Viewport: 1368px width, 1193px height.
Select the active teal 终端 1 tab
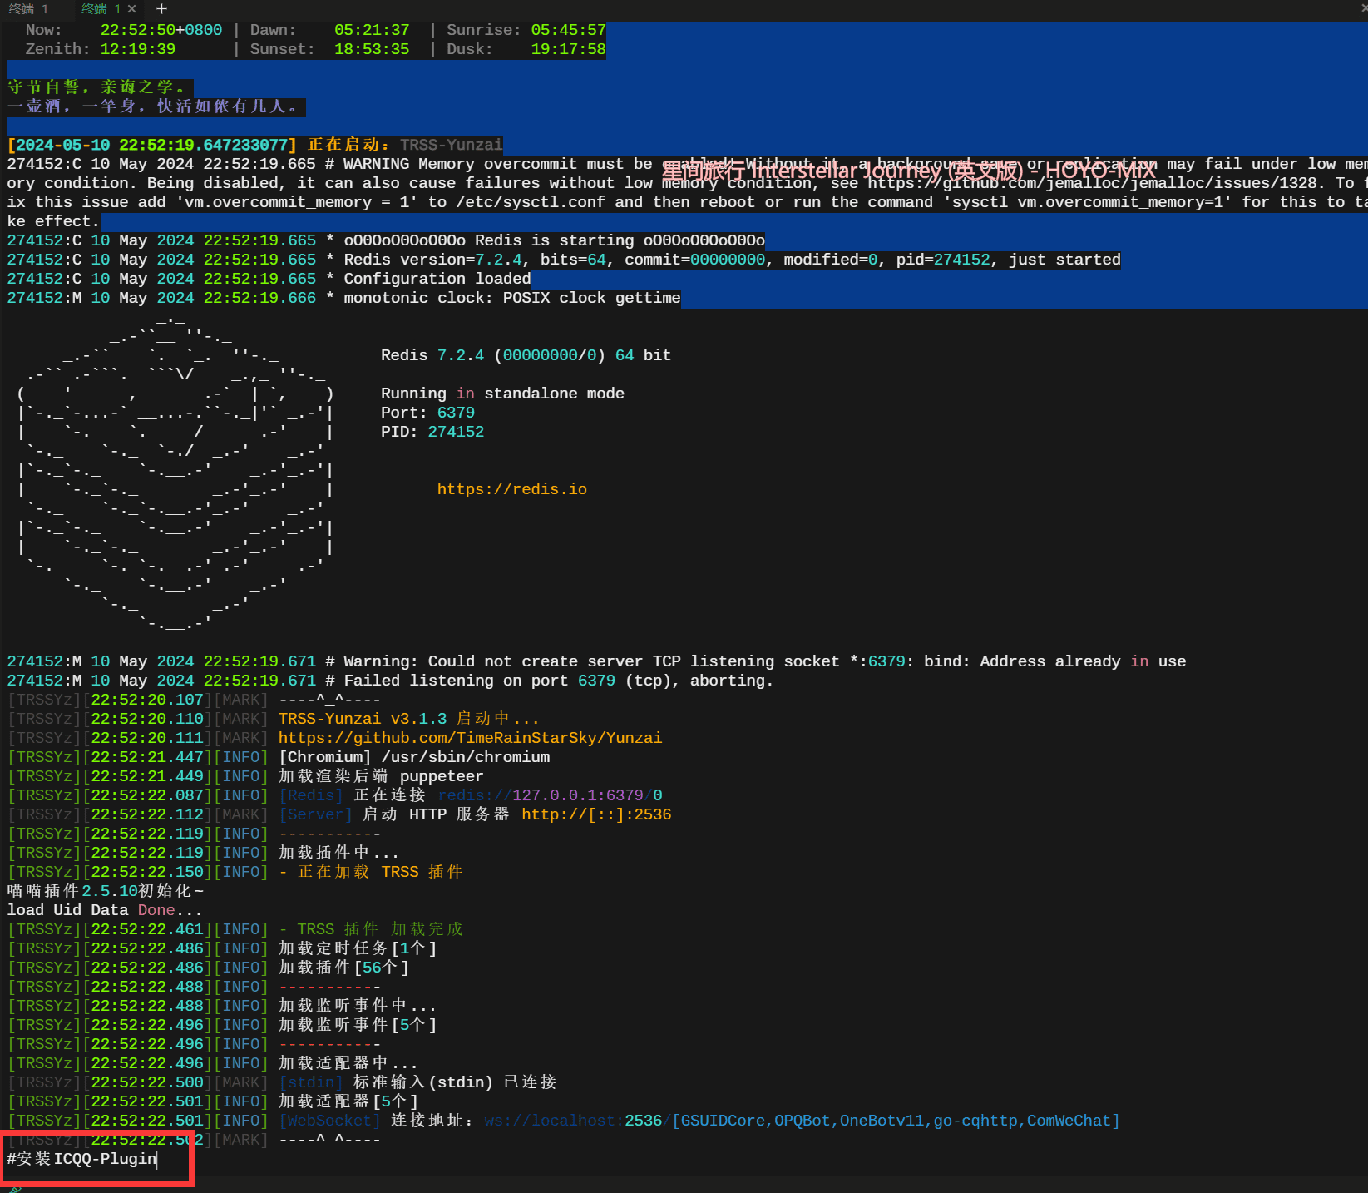click(101, 9)
